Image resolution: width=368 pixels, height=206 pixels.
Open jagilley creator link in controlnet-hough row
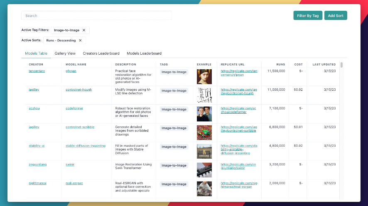coord(34,90)
